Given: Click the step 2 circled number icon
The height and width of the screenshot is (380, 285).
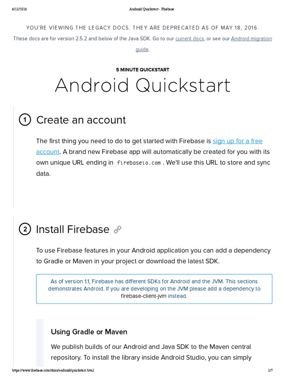Looking at the screenshot, I should pyautogui.click(x=24, y=230).
